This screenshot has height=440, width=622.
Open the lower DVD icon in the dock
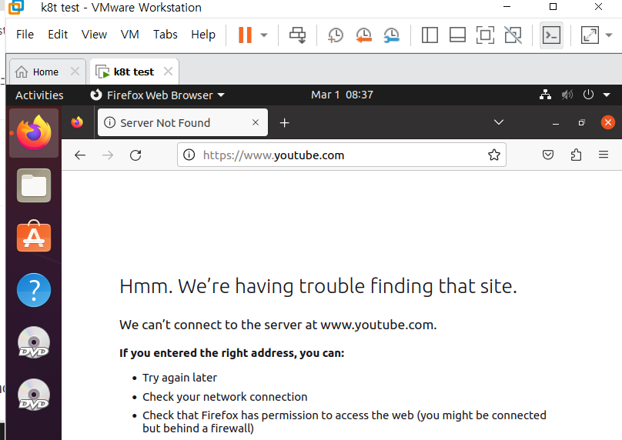[x=34, y=395]
